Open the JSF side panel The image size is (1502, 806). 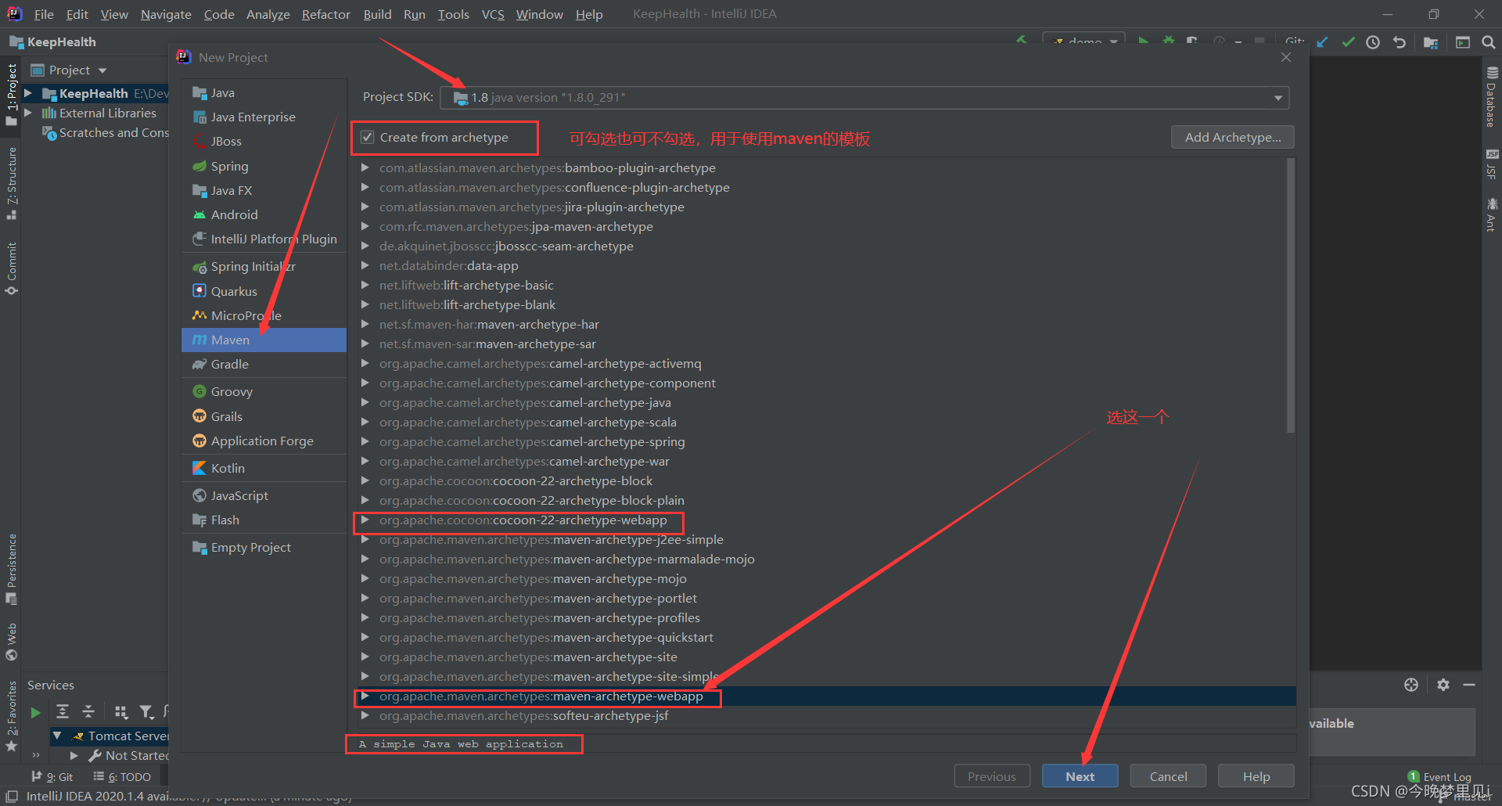click(x=1492, y=164)
